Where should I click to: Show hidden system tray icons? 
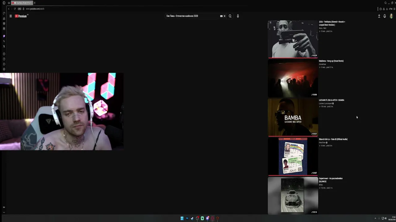pyautogui.click(x=375, y=218)
